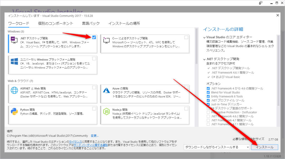Open the ダウンロードしながらインストールする dropdown
This screenshot has width=285, height=159.
pos(217,147)
